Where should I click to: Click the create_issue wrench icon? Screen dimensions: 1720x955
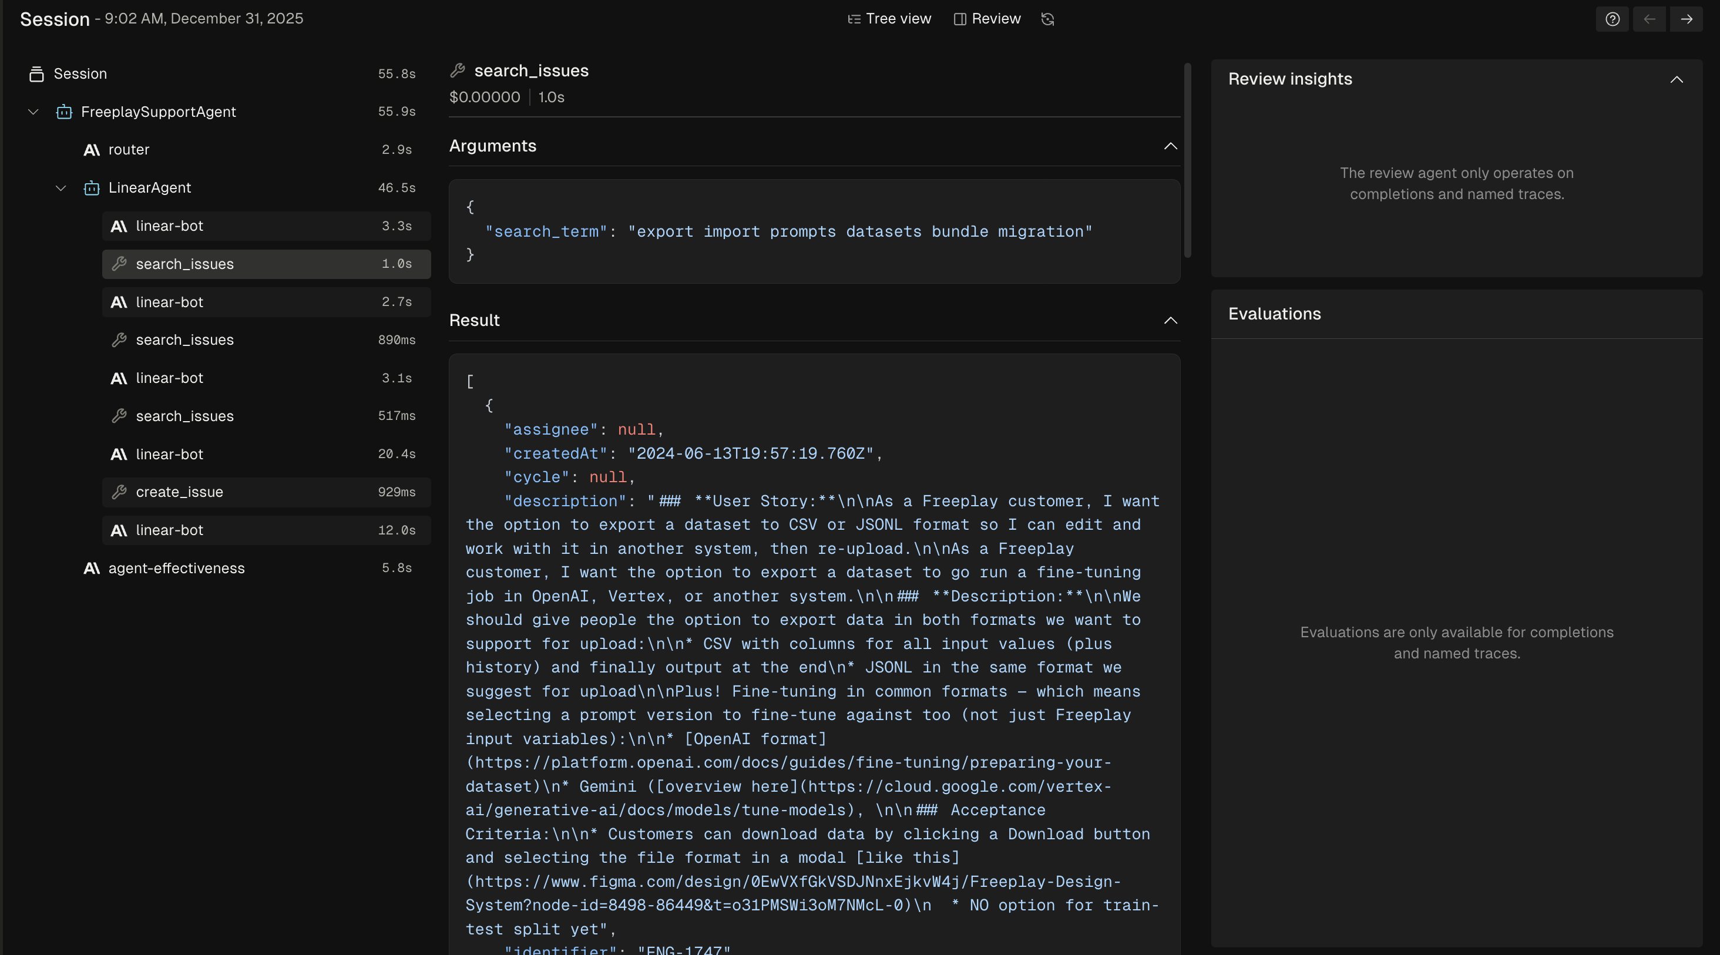point(119,492)
